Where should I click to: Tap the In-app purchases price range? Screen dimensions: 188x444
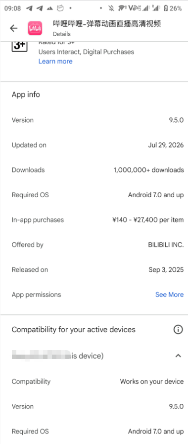click(x=147, y=220)
